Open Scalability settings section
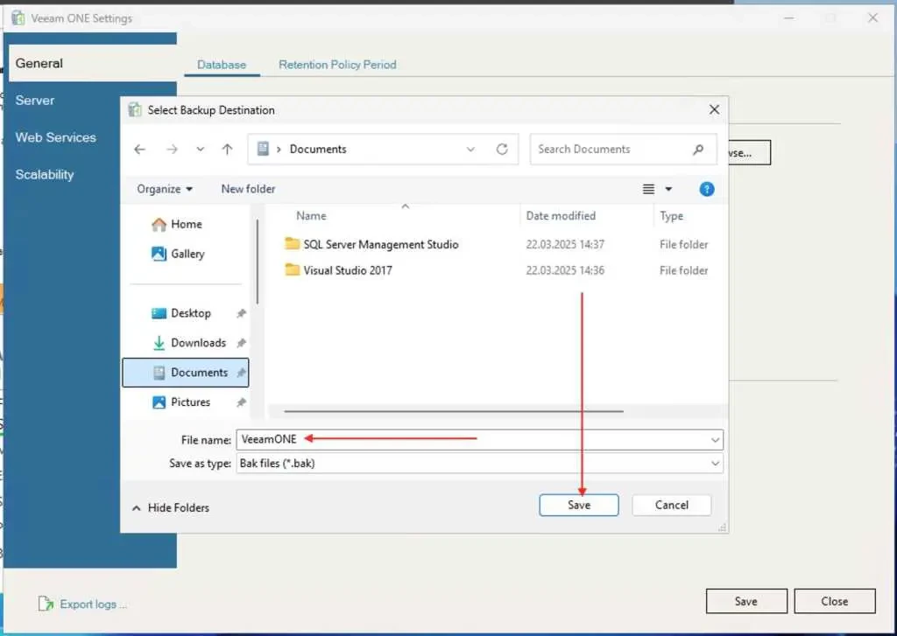 [45, 175]
